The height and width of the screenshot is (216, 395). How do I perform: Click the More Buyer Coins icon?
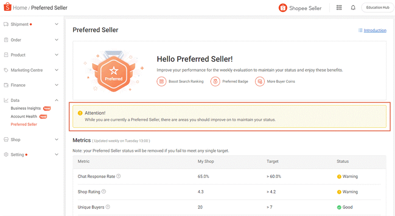tap(260, 81)
